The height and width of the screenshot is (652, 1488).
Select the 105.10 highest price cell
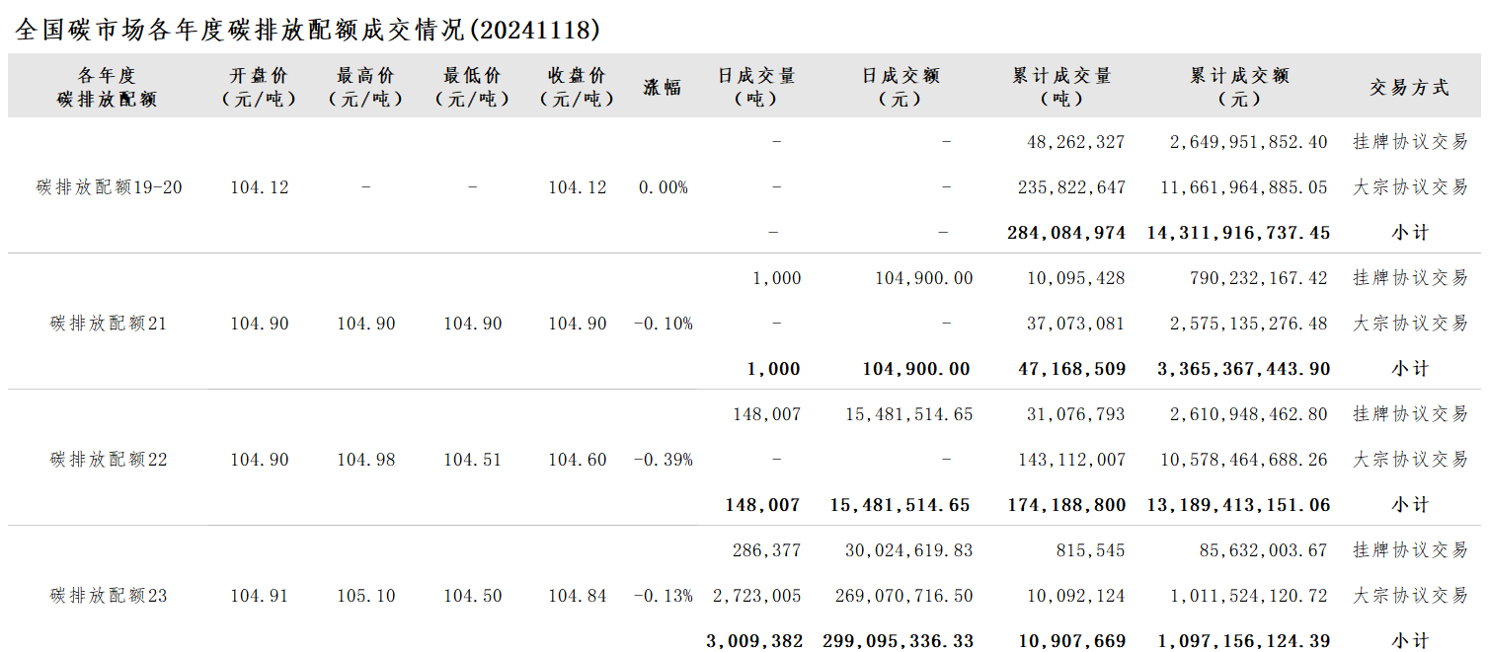pos(366,596)
